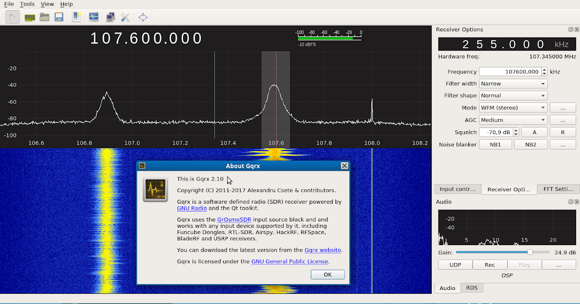
Task: Open the I/Q tools icon
Action: [x=93, y=16]
